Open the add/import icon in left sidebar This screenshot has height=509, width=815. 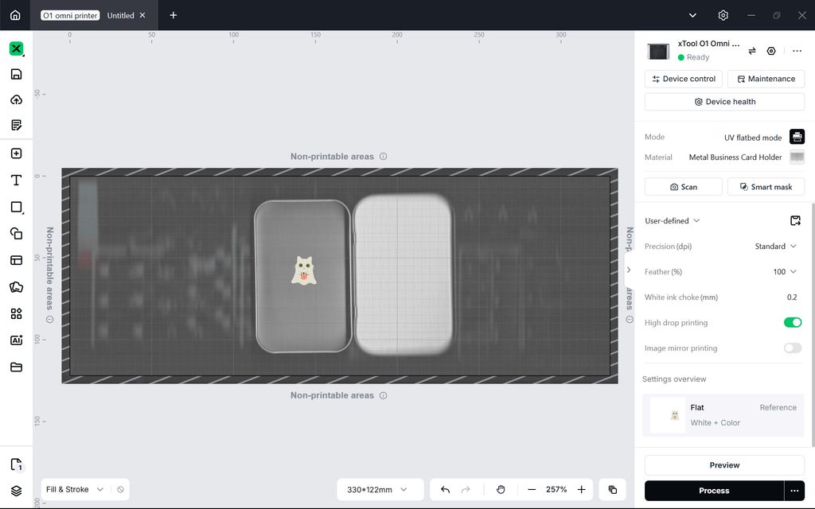pos(16,153)
